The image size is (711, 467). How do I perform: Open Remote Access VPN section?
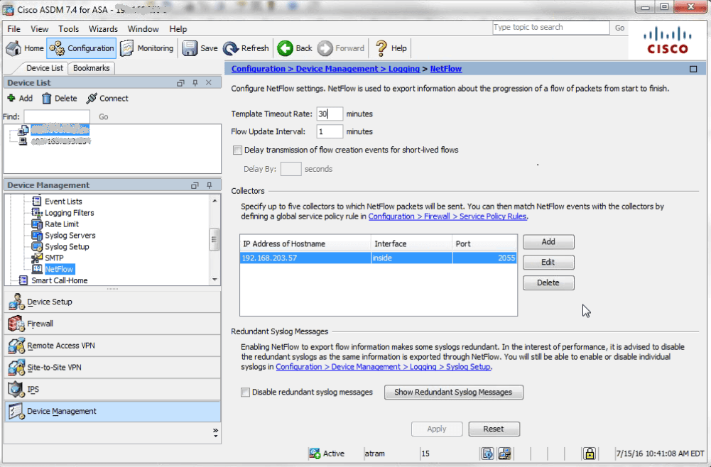(112, 346)
